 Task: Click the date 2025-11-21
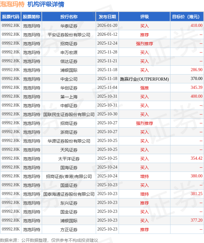point(107,61)
